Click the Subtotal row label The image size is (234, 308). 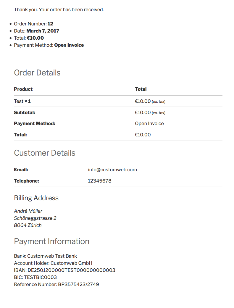[24, 112]
